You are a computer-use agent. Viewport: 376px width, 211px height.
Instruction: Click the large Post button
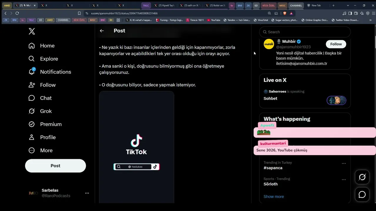[56, 166]
